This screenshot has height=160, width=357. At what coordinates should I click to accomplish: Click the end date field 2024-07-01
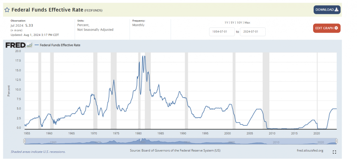tap(253, 32)
